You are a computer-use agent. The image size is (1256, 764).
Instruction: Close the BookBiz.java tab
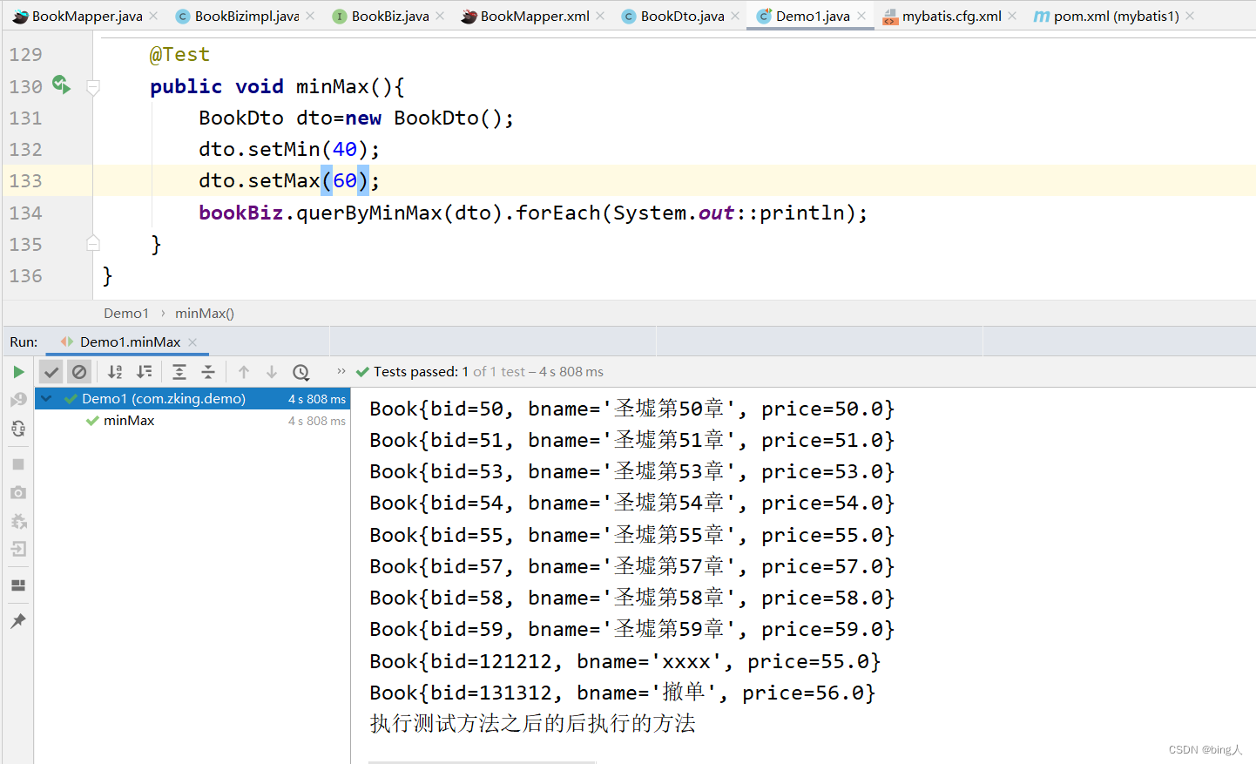point(440,16)
